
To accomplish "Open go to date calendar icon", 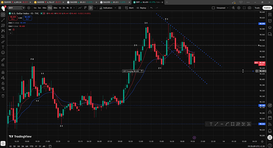I will point(50,146).
